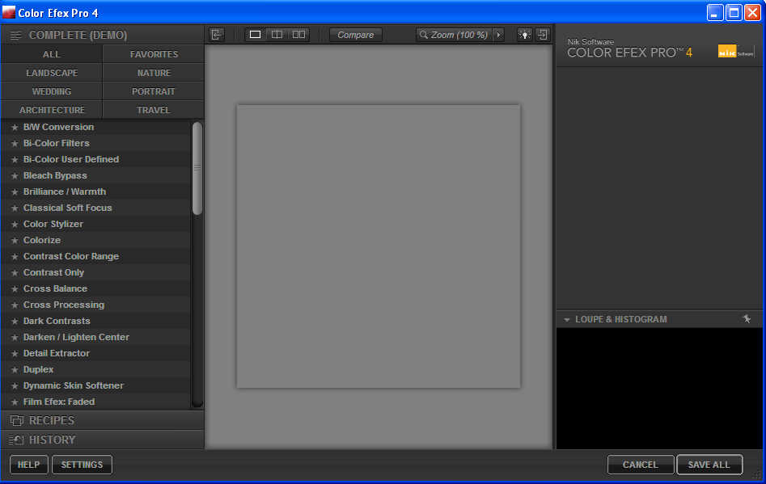Select the PORTRAIT category tab

point(154,91)
